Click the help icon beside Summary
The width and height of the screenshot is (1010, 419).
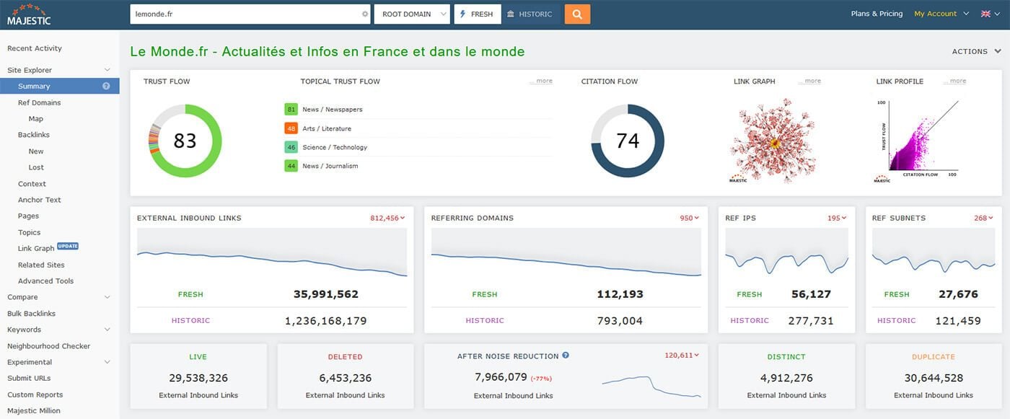[106, 86]
